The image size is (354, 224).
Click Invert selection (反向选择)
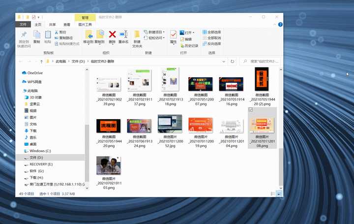click(212, 44)
